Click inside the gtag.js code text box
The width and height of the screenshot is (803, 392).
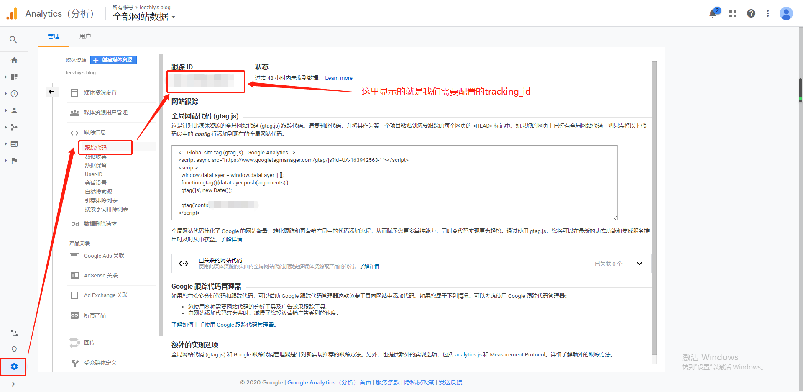394,182
